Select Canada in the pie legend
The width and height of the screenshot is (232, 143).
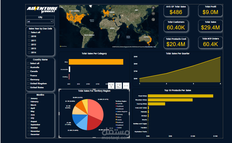(x=119, y=120)
